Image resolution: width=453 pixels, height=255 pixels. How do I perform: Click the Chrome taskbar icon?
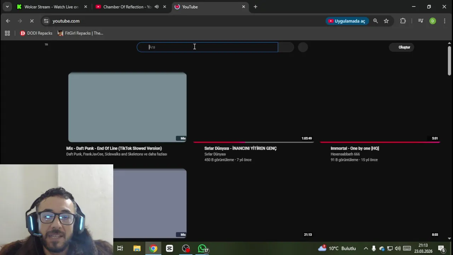click(153, 249)
